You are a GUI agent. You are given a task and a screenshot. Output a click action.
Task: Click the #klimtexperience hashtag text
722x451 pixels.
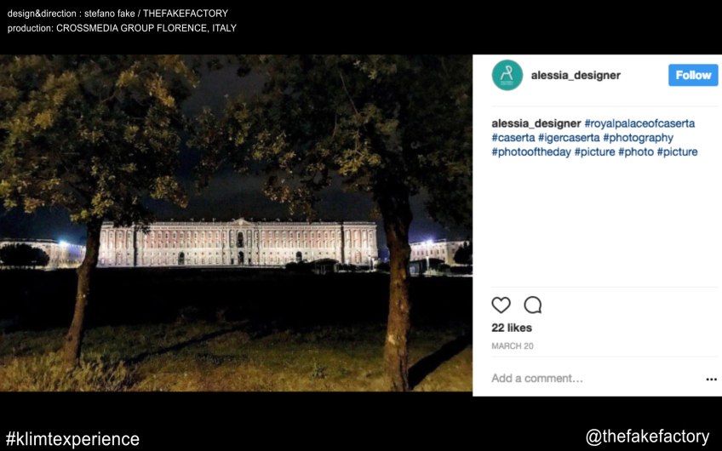click(72, 439)
